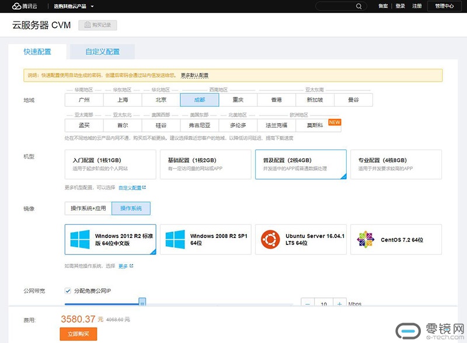
Task: Select the 硅谷 region
Action: (x=161, y=125)
